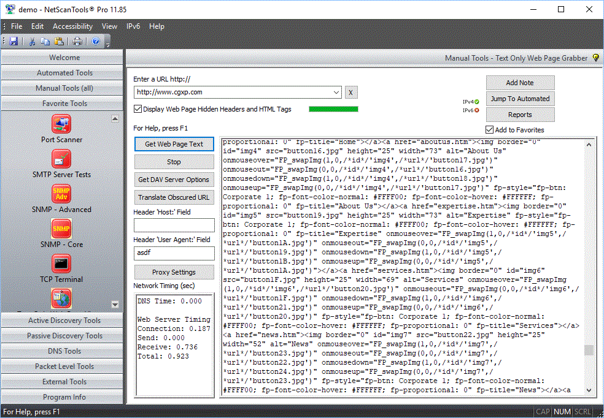This screenshot has width=604, height=418.
Task: Open the Welcome panel
Action: [x=62, y=57]
